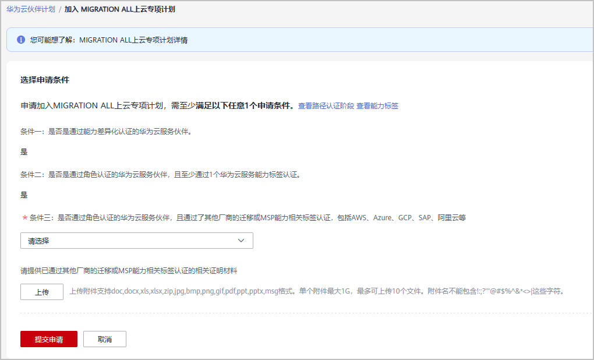The image size is (594, 360).
Task: Click the 请提供已通过其他厂商 proof materials label
Action: click(x=129, y=270)
